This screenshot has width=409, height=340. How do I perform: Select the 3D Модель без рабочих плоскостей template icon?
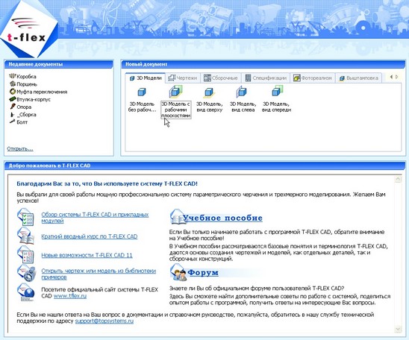pos(142,92)
